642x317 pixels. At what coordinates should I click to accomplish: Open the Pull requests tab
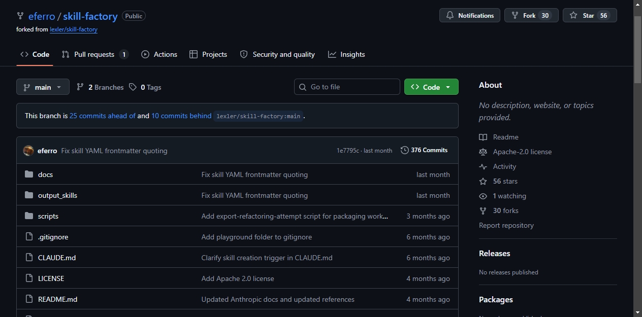point(95,54)
